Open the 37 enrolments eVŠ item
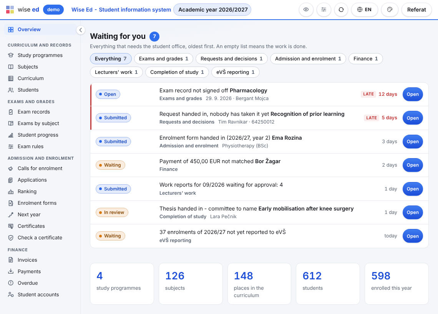 click(x=412, y=236)
